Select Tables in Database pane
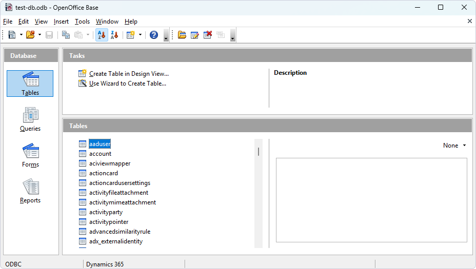Image resolution: width=476 pixels, height=269 pixels. point(30,84)
